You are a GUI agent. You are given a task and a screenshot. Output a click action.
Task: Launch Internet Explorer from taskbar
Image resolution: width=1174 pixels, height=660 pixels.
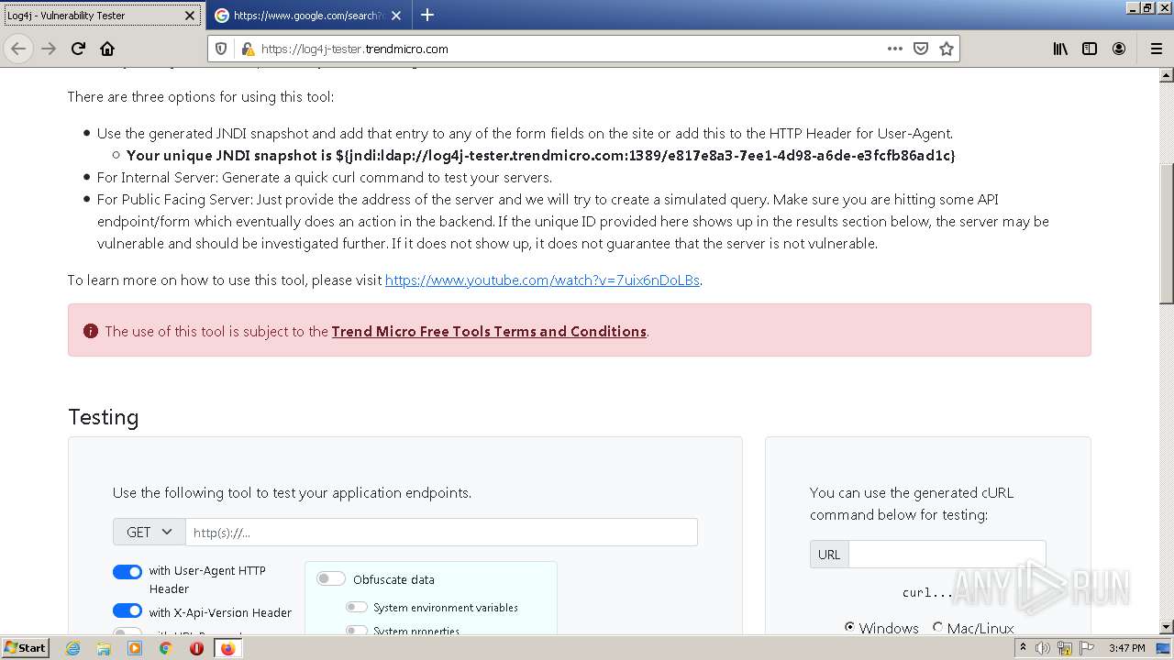click(73, 648)
